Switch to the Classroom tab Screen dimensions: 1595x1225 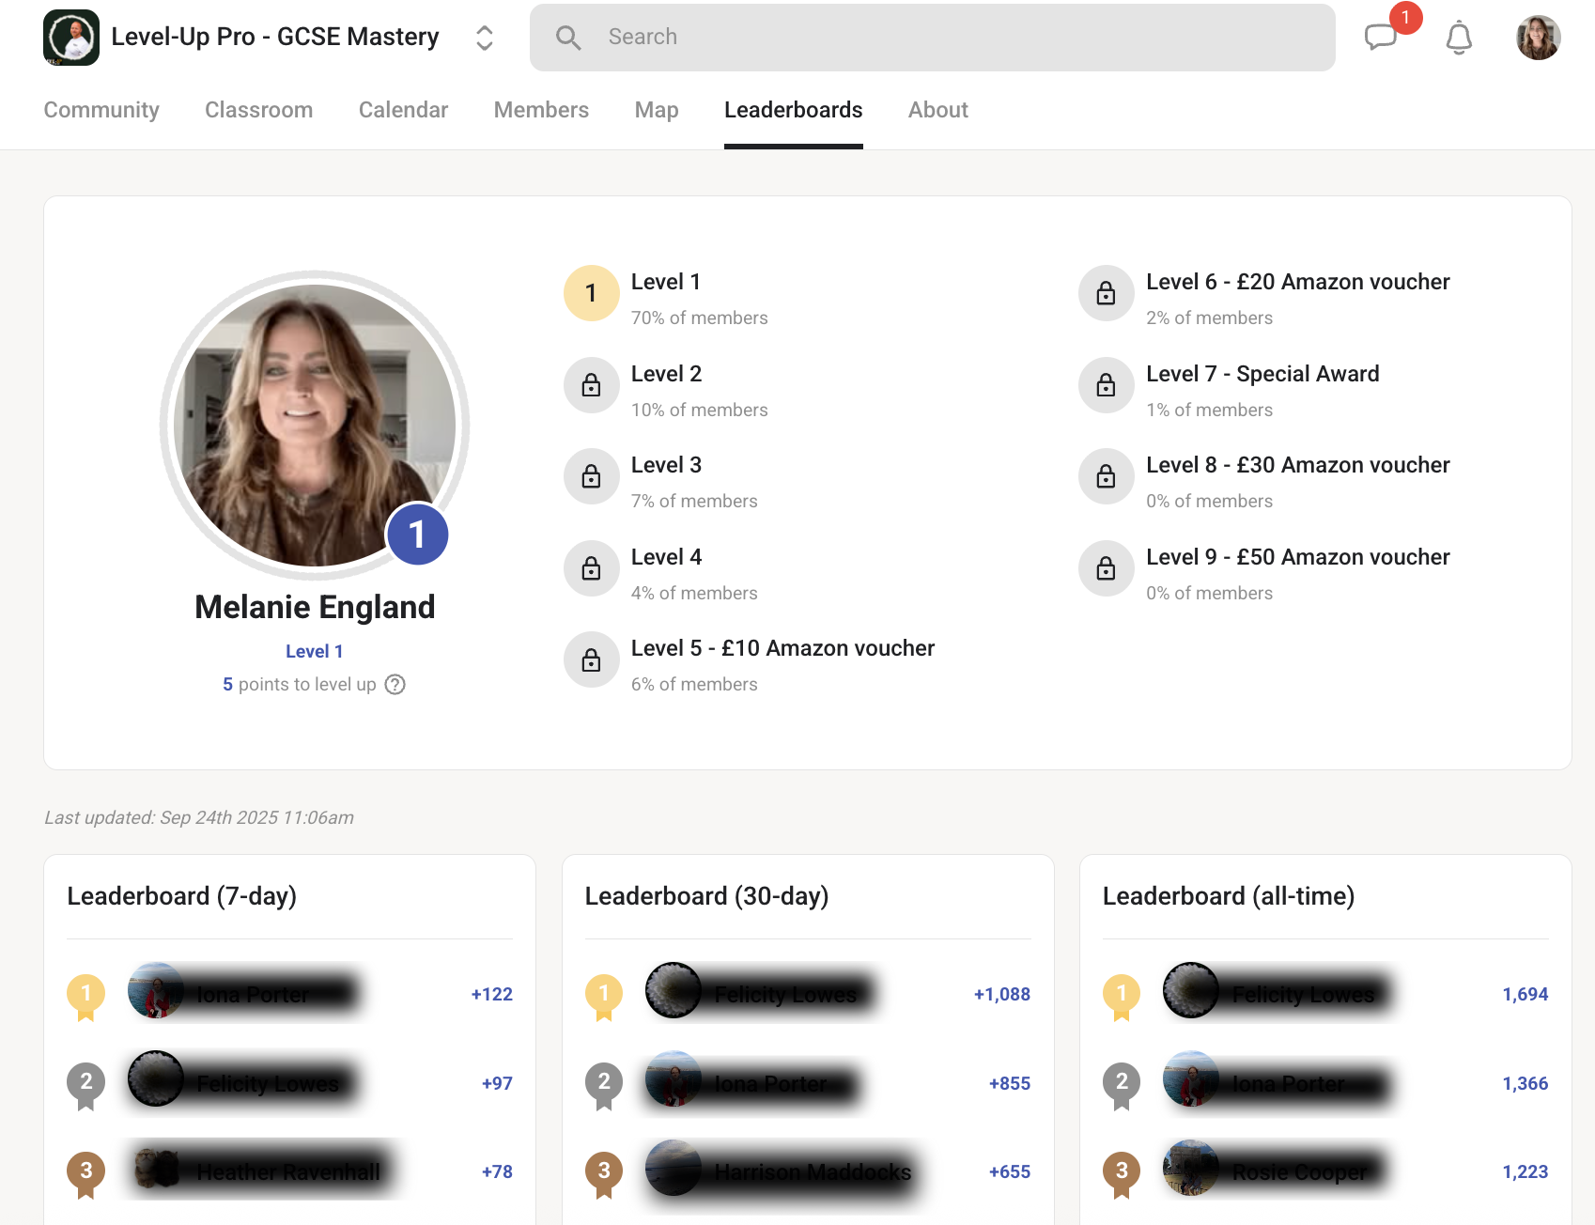(x=258, y=110)
